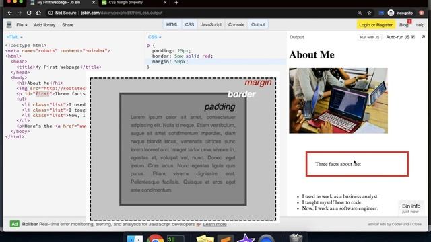Viewport: 431px width, 242px height.
Task: Click the laptop photo in the output
Action: point(338,101)
